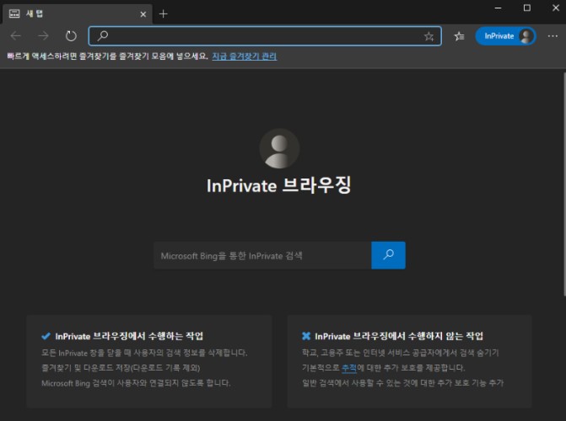Click the blue X icon in right card
The height and width of the screenshot is (421, 566).
pyautogui.click(x=306, y=336)
